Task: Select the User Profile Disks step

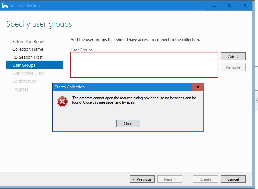Action: [x=28, y=73]
